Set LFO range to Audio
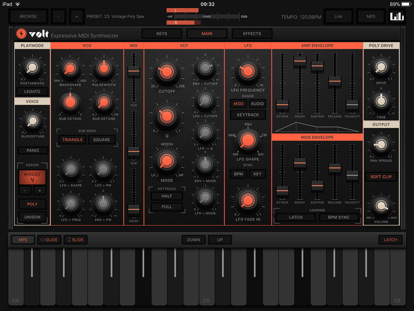Image resolution: width=414 pixels, height=311 pixels. (x=257, y=104)
